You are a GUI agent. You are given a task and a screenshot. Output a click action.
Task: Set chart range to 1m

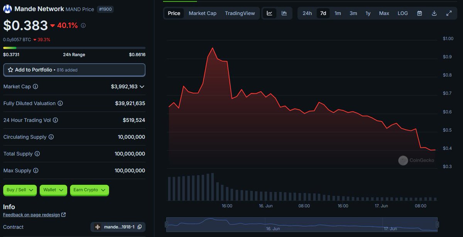338,13
